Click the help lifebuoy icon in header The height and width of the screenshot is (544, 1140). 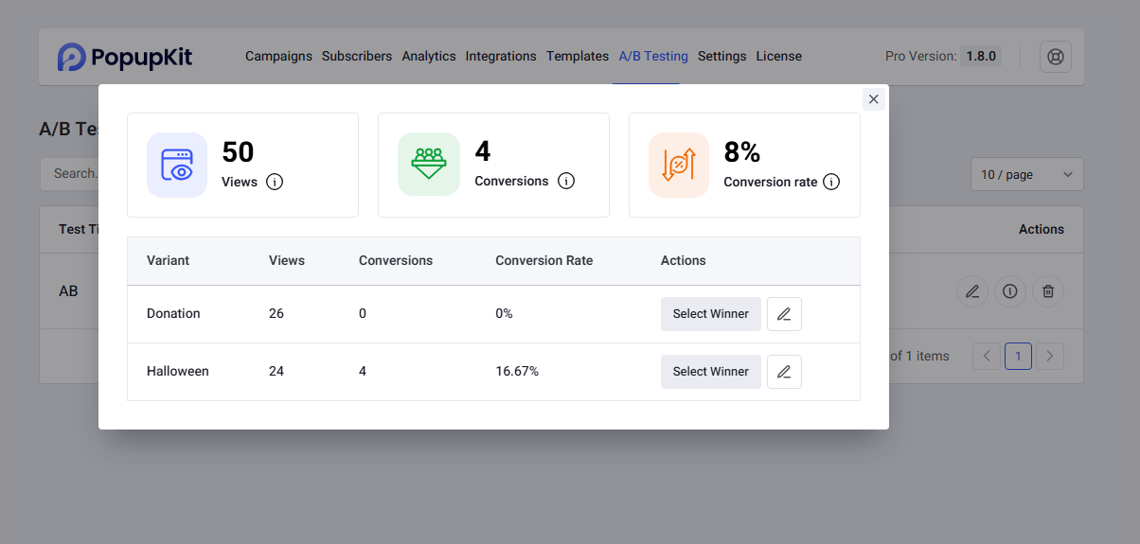(x=1056, y=57)
